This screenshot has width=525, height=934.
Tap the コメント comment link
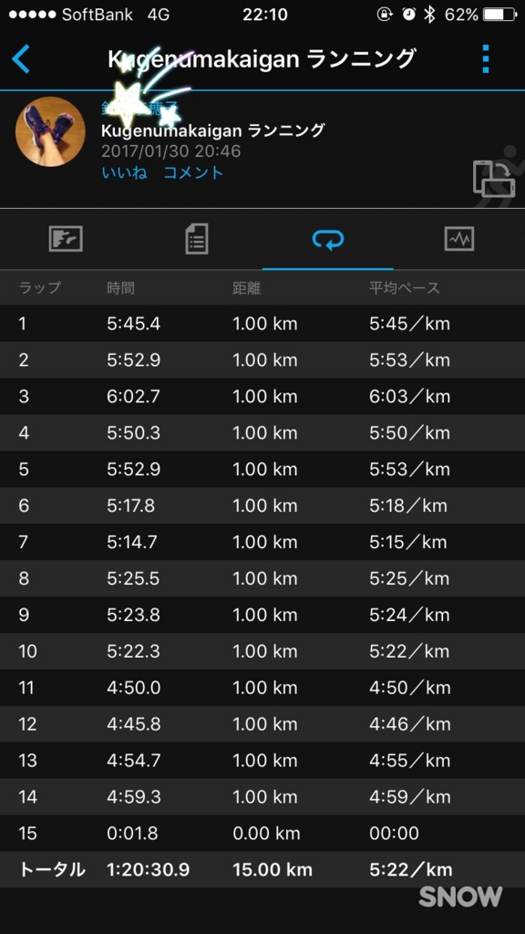193,172
